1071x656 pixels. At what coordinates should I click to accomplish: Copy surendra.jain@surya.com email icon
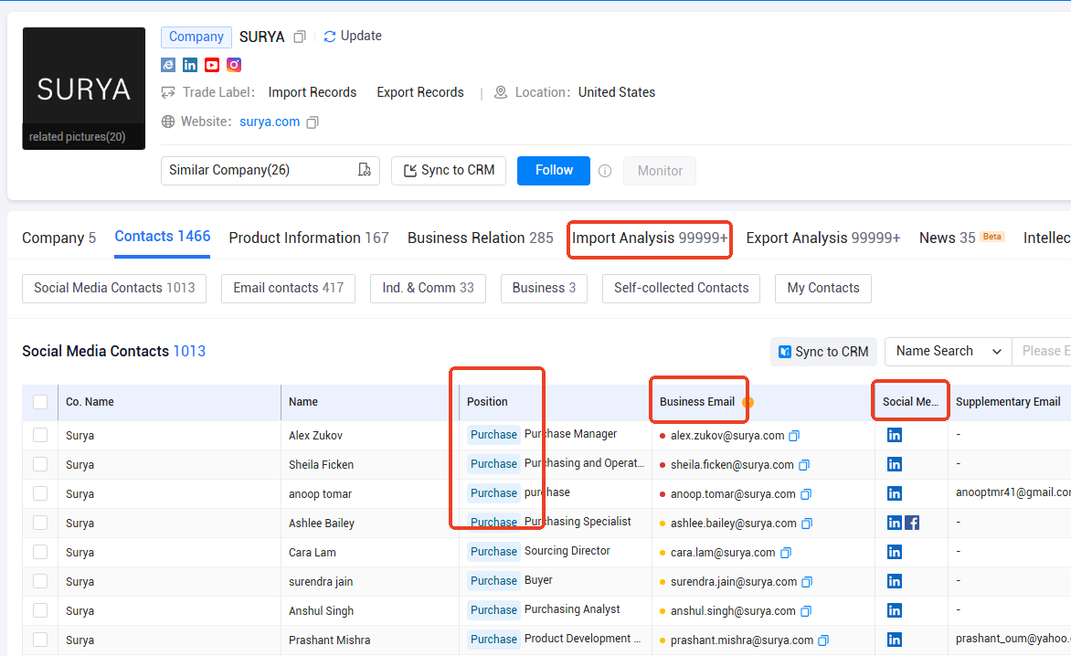tap(807, 582)
